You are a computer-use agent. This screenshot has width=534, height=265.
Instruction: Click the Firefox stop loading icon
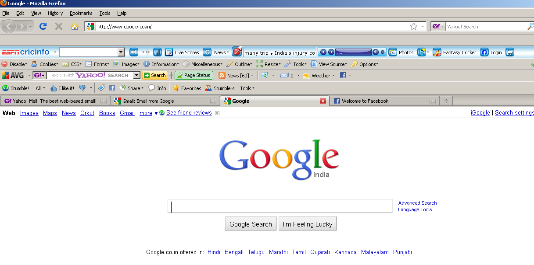click(x=59, y=26)
